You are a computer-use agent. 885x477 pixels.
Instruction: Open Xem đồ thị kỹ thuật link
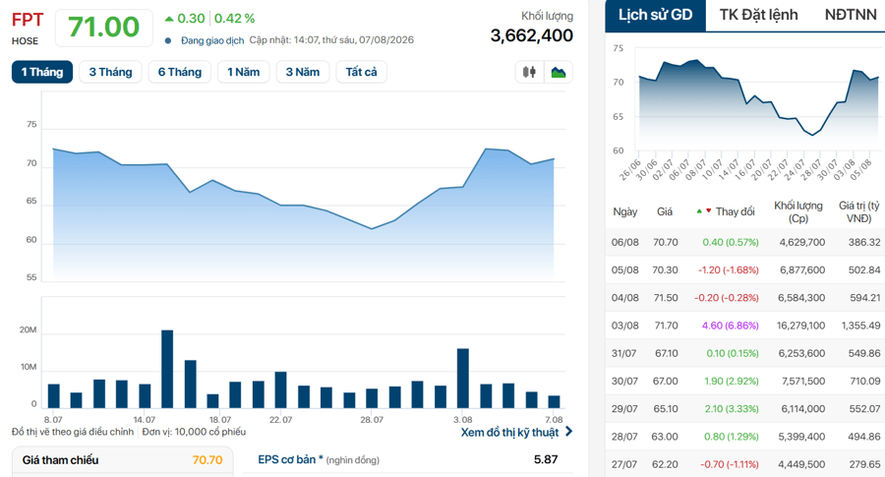pyautogui.click(x=509, y=433)
